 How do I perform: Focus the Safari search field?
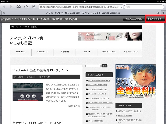pyautogui.click(x=144, y=7)
